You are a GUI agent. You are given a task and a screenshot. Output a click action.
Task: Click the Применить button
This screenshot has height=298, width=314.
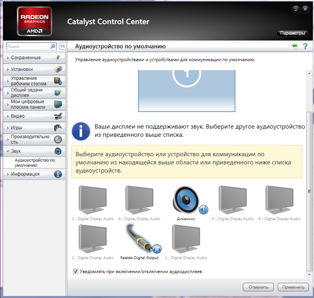point(293,287)
